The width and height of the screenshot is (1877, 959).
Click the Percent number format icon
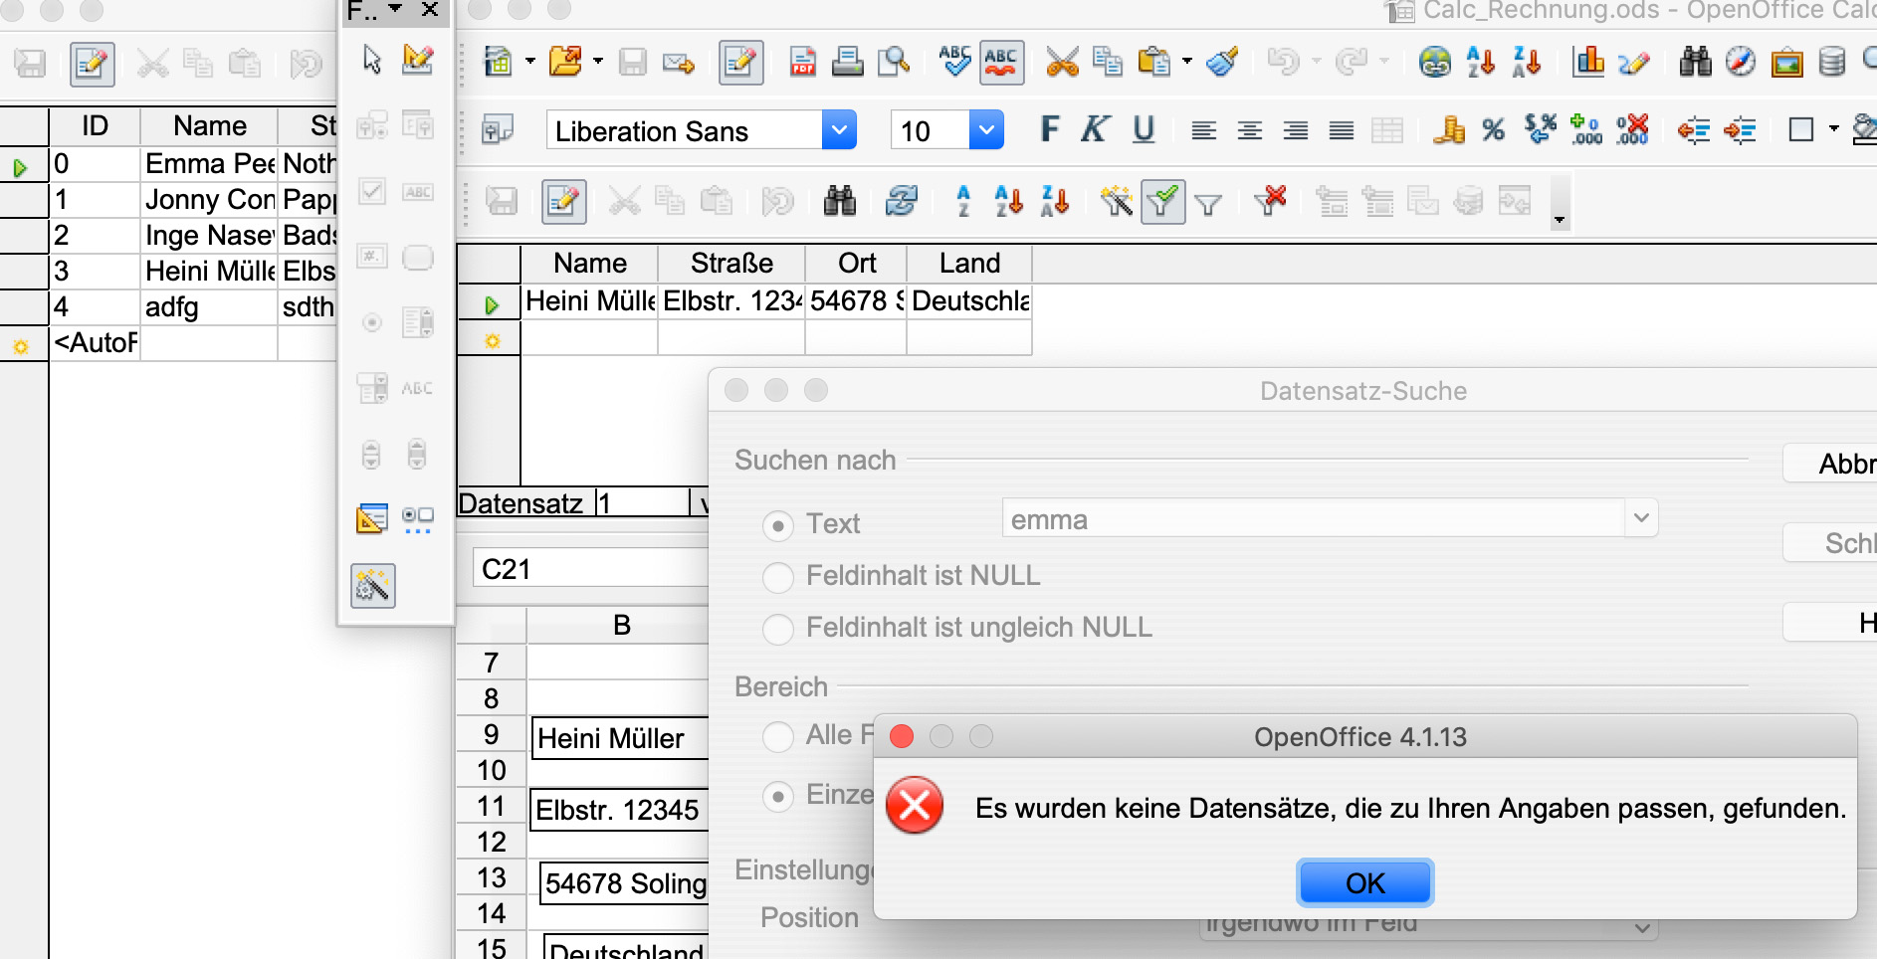click(x=1493, y=130)
